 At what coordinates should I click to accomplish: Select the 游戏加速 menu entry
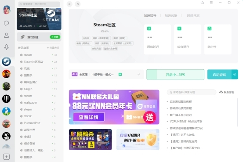click(39, 37)
